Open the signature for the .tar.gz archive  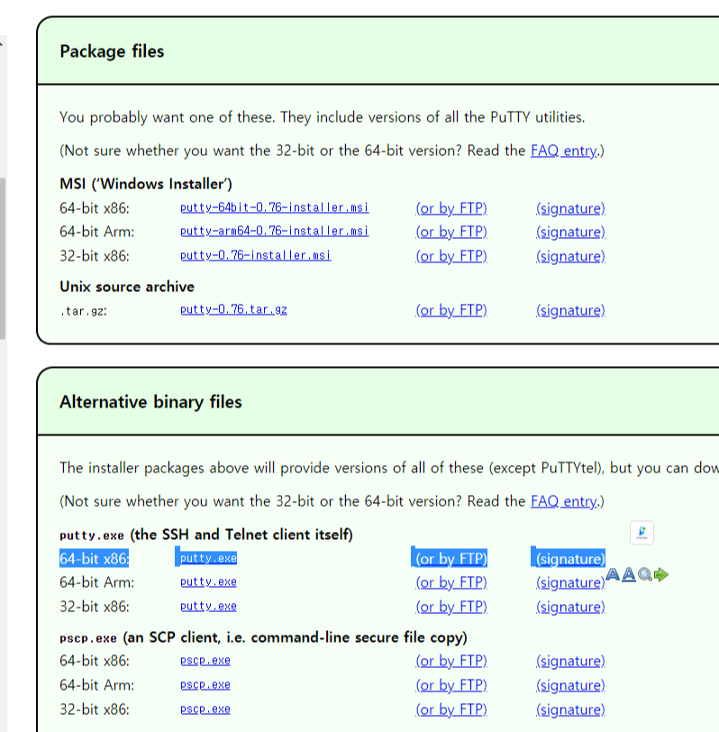tap(570, 310)
